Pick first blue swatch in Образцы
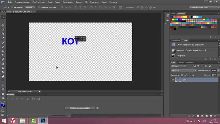This screenshot has height=124, width=220. [172, 17]
